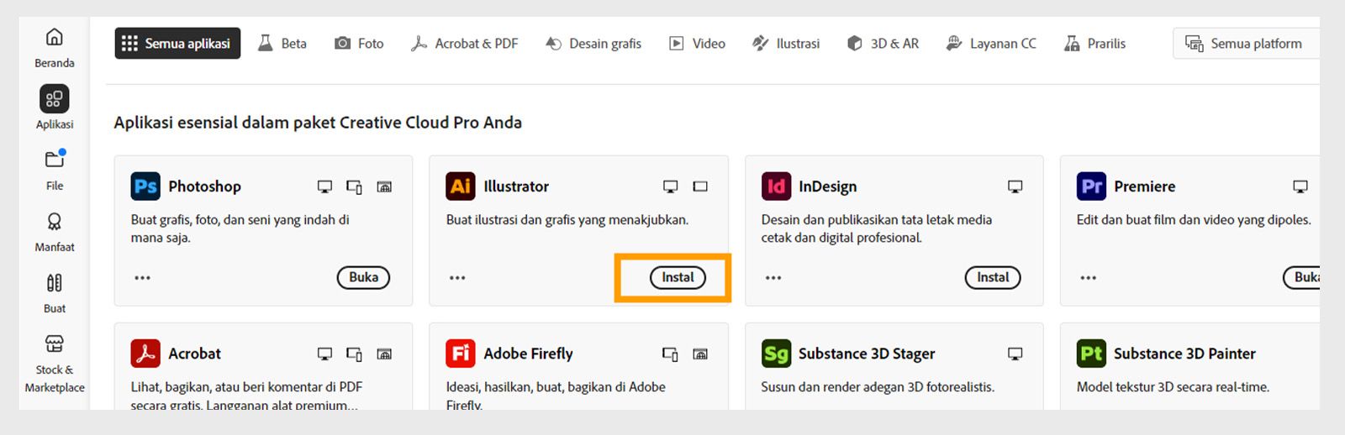1345x435 pixels.
Task: Click heading 'Aplikasi esensial dalam paket Creative Cloud Pro Anda'
Action: pos(318,123)
